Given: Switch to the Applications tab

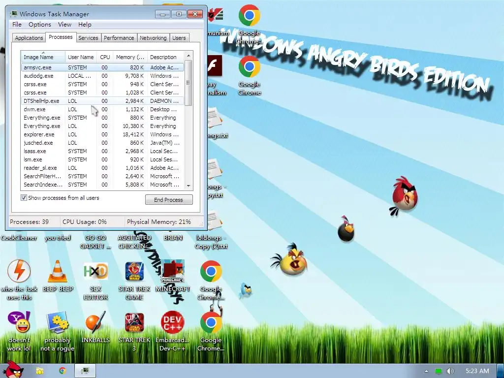Looking at the screenshot, I should pyautogui.click(x=29, y=38).
